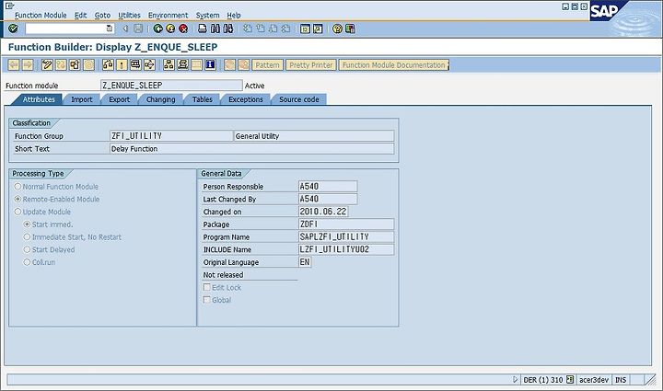The width and height of the screenshot is (663, 391).
Task: Click the Function Group field ZFI_UTILITY
Action: point(171,135)
